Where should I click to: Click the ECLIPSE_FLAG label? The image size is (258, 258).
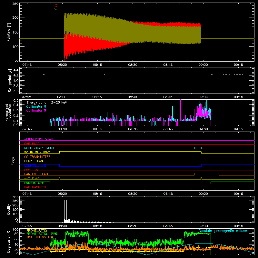pyautogui.click(x=35, y=165)
